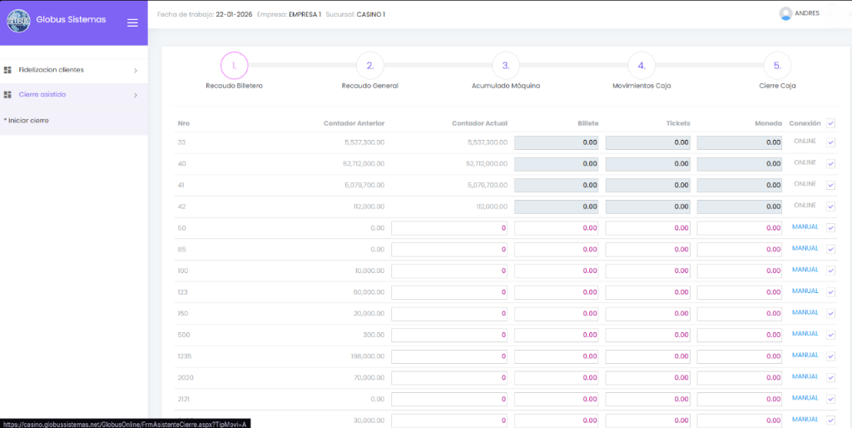Click the Globus Sistemas globe logo

click(18, 21)
